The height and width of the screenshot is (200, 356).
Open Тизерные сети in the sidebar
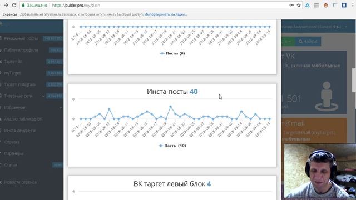[x=18, y=96]
